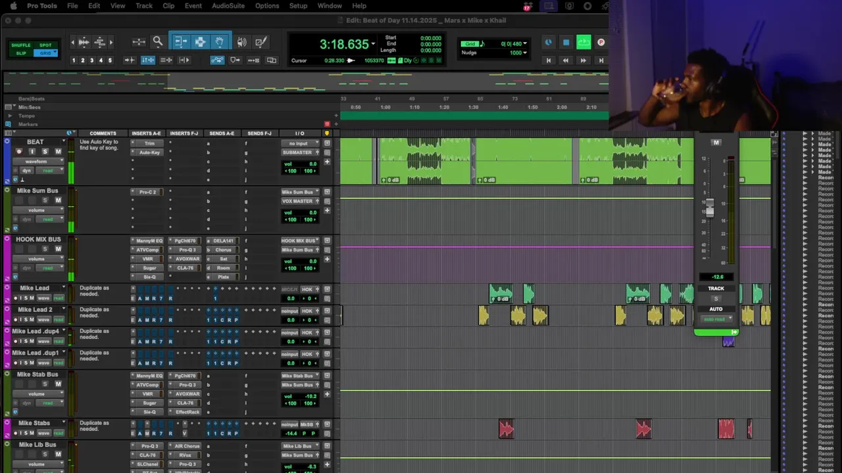
Task: Click the BEAT vol 0.0 field
Action: point(300,164)
